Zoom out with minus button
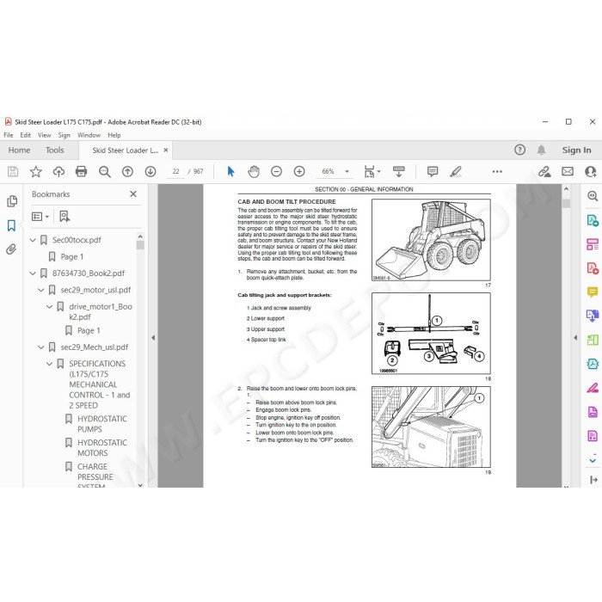This screenshot has width=602, height=602. tap(276, 171)
